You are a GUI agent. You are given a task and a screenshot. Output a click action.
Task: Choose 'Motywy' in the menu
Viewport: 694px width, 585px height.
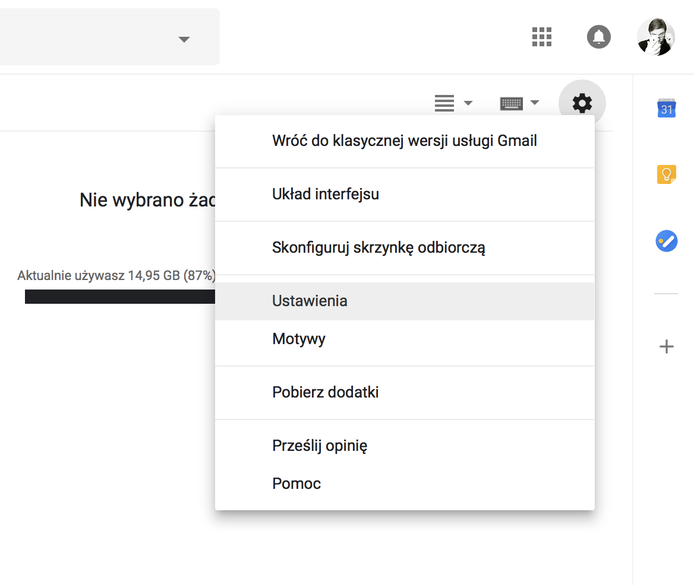pyautogui.click(x=405, y=339)
